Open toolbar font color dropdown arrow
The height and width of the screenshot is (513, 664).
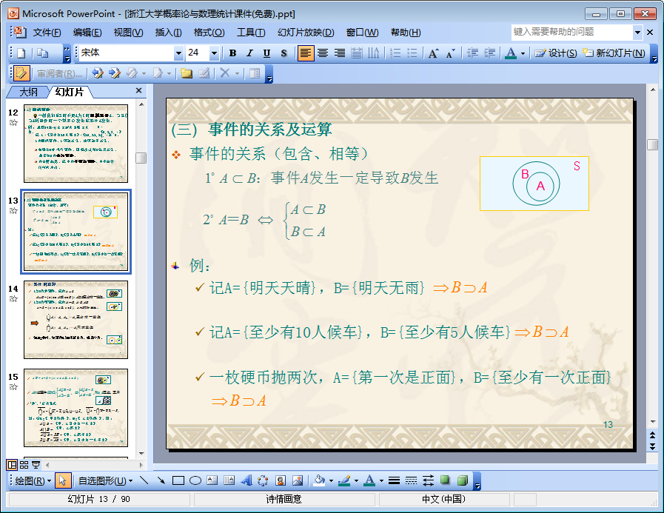tap(523, 53)
